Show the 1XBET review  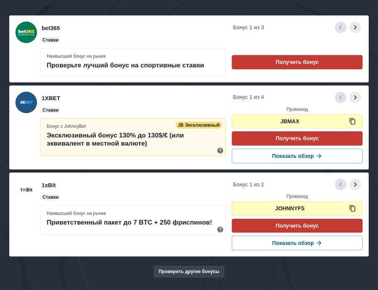(297, 156)
